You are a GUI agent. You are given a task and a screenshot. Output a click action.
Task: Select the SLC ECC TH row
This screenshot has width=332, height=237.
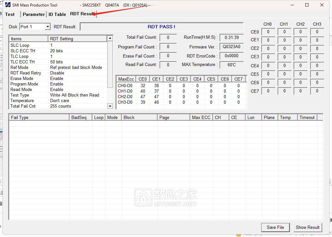(x=58, y=51)
